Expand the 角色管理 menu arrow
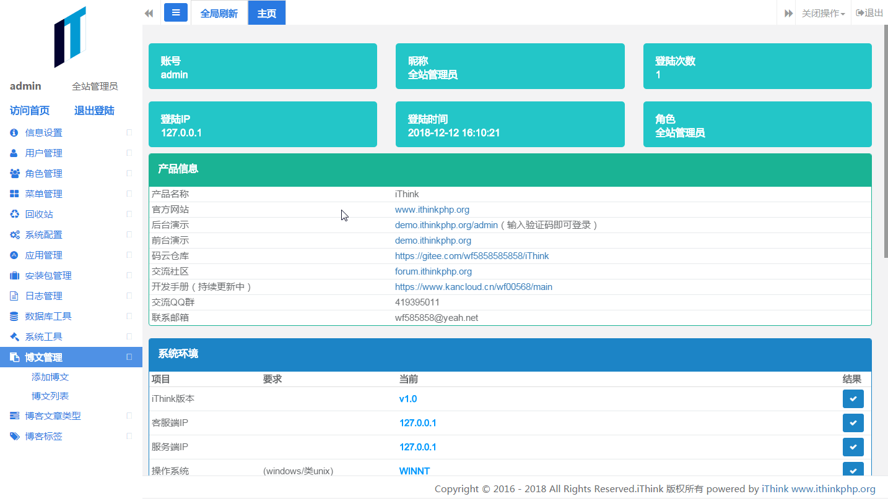The height and width of the screenshot is (499, 888). tap(129, 173)
